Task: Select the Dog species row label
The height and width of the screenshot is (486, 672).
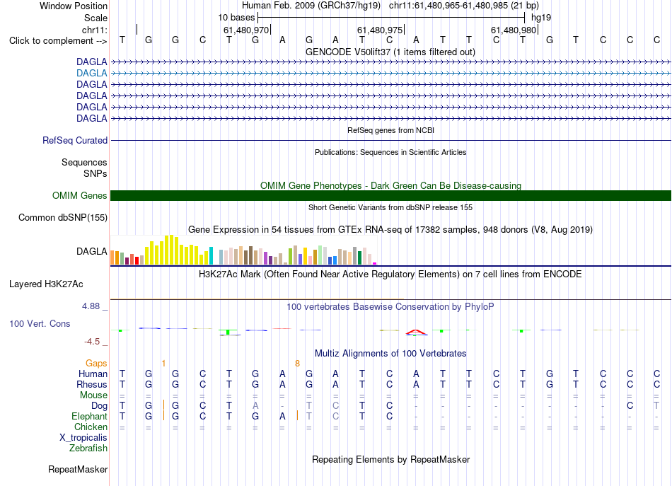Action: coord(99,406)
